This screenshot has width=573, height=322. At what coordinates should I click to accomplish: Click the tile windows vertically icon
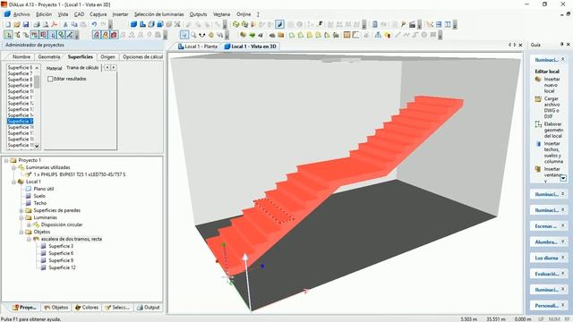(x=448, y=24)
